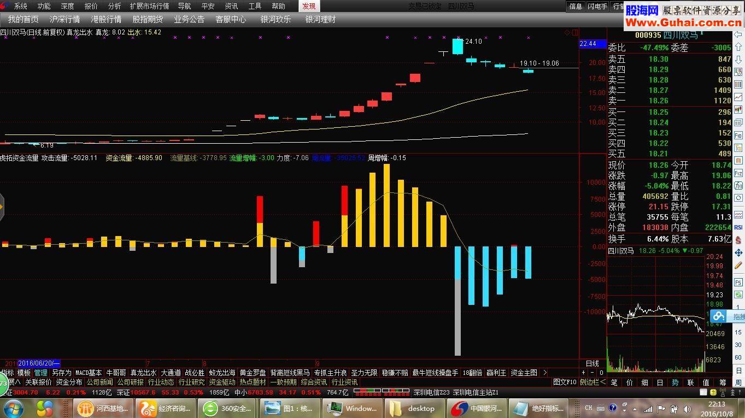Open the 日线 period selector
The image size is (745, 418).
click(x=592, y=363)
